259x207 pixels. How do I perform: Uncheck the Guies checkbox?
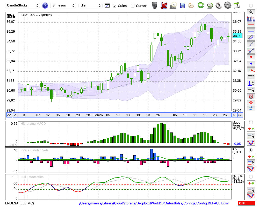[x=114, y=6]
